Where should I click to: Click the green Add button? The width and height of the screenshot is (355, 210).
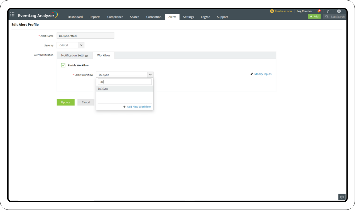click(314, 17)
